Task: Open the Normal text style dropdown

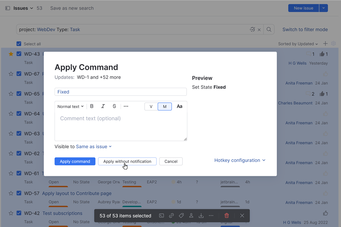Action: point(70,107)
